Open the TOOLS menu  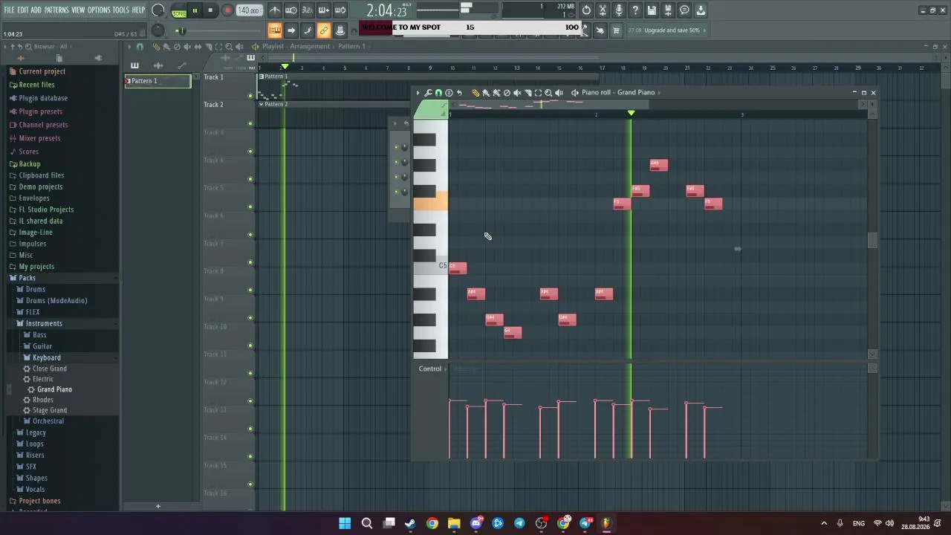[x=120, y=10]
